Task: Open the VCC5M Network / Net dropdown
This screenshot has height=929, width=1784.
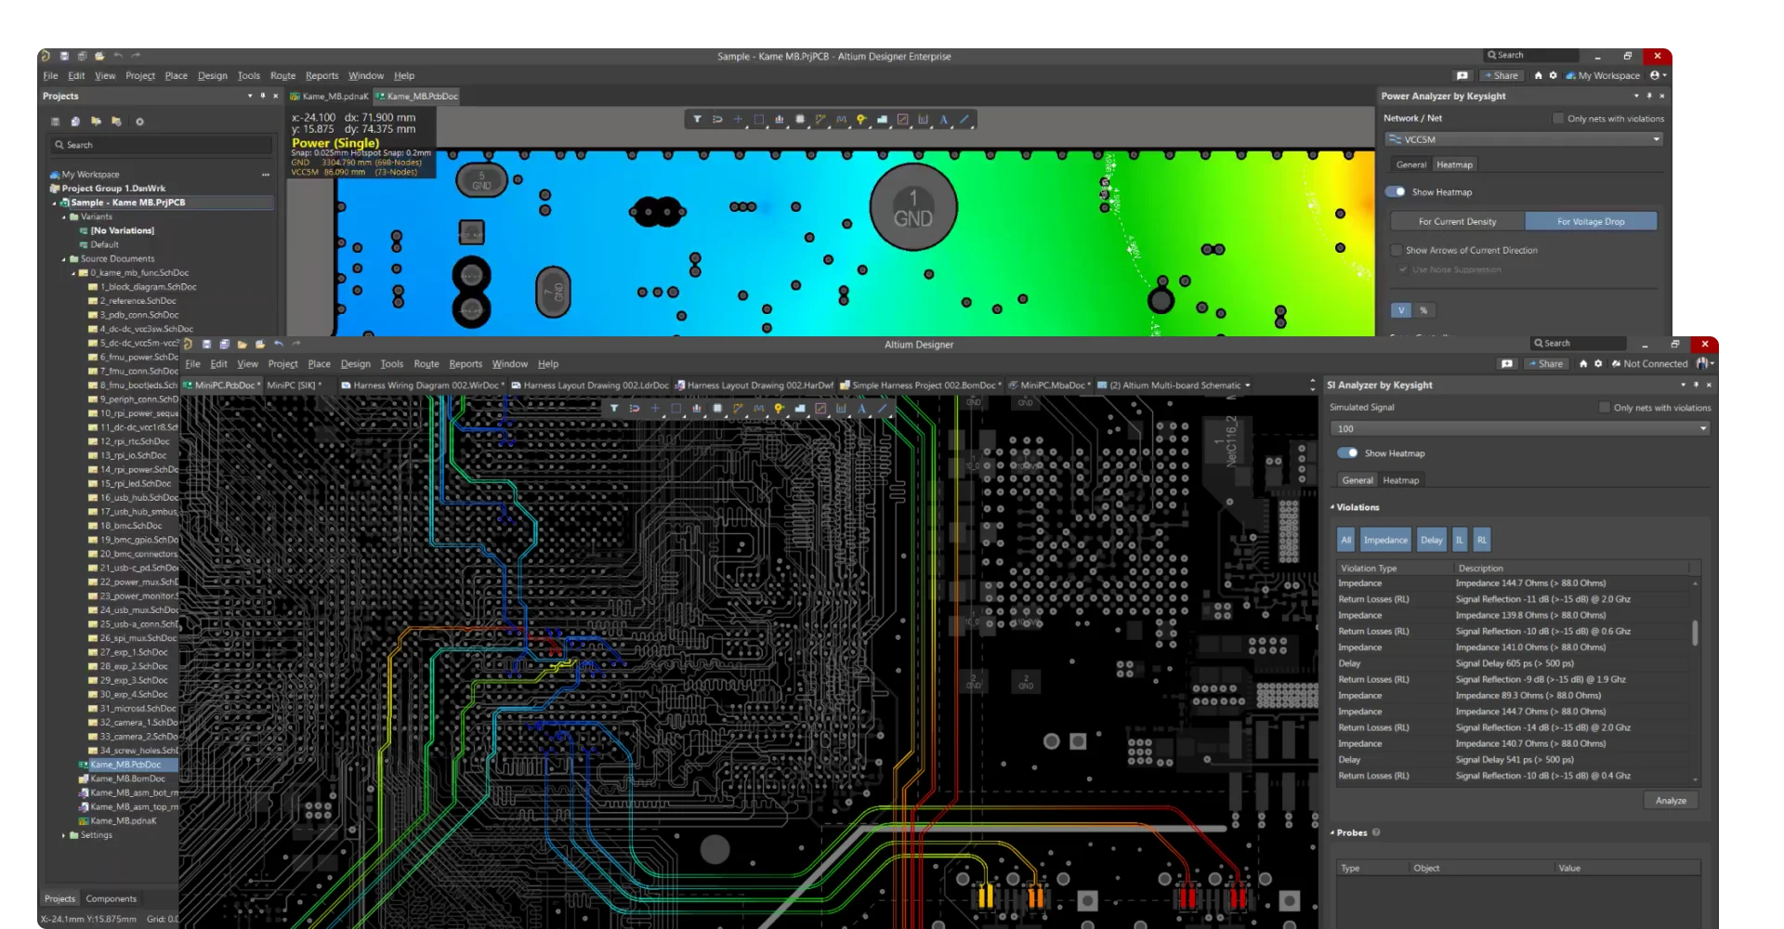Action: [1523, 139]
